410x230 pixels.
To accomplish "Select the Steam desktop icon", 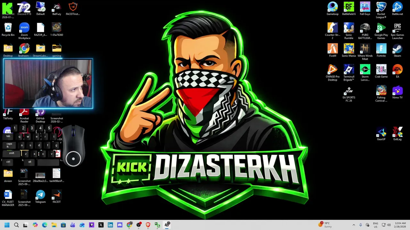I will click(398, 50).
